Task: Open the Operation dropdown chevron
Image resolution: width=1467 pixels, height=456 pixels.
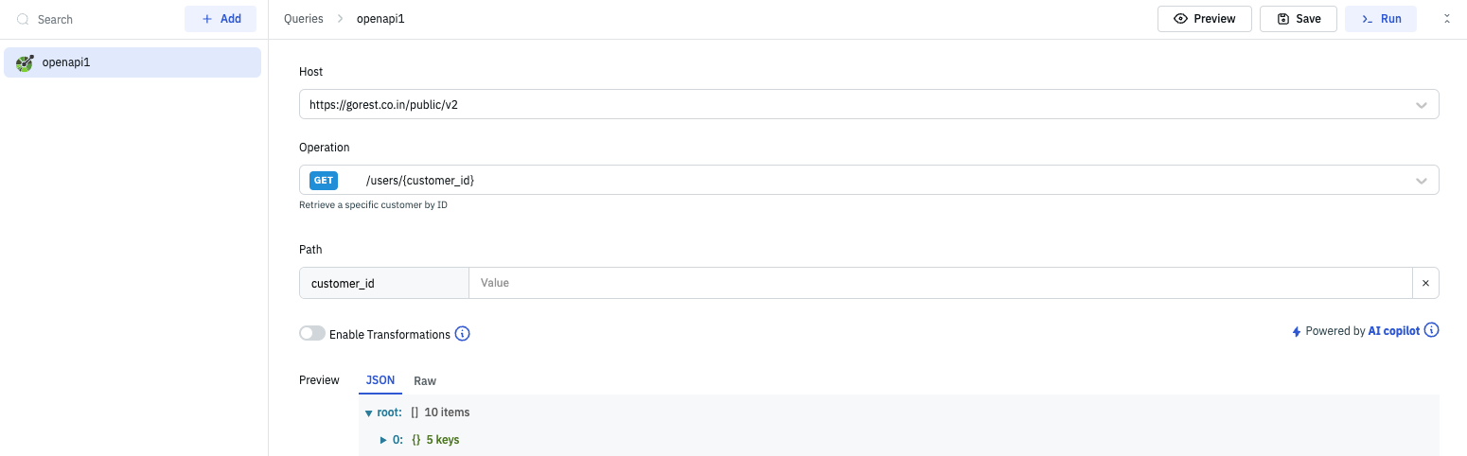Action: [x=1421, y=181]
